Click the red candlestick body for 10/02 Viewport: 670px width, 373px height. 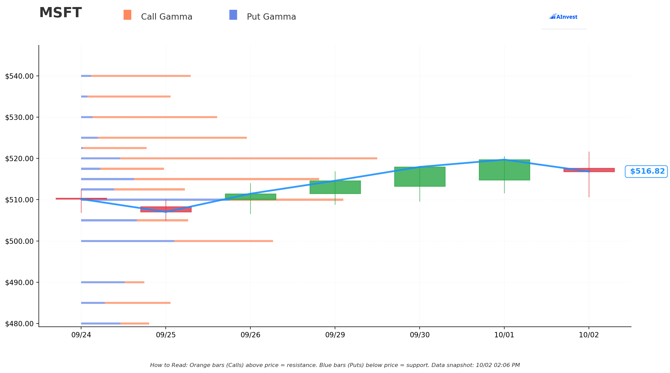coord(589,170)
